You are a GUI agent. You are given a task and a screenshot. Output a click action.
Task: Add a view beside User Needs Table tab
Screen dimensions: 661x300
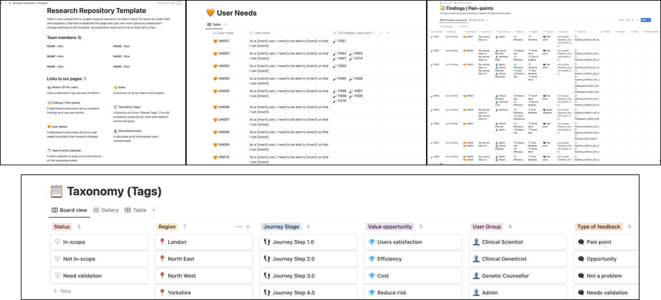pyautogui.click(x=225, y=25)
